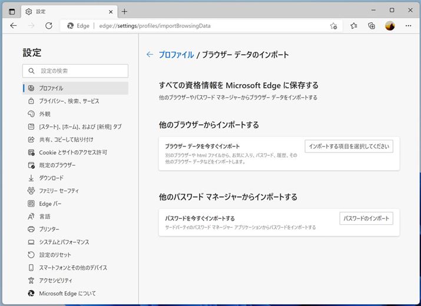Screen dimensions: 421x306
Task: Open a new tab with plus button
Action: click(124, 11)
